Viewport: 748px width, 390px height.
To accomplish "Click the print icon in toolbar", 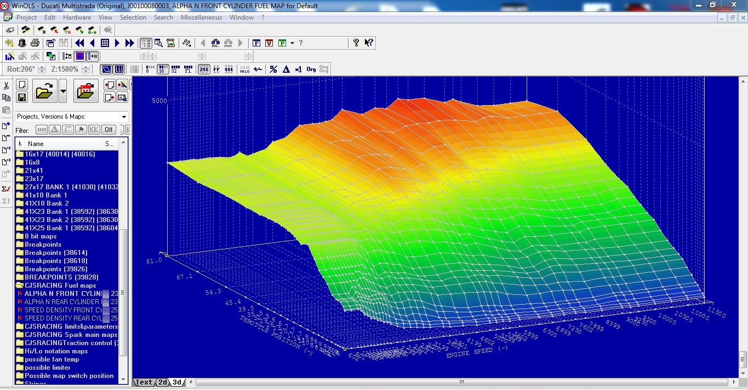I will [35, 43].
